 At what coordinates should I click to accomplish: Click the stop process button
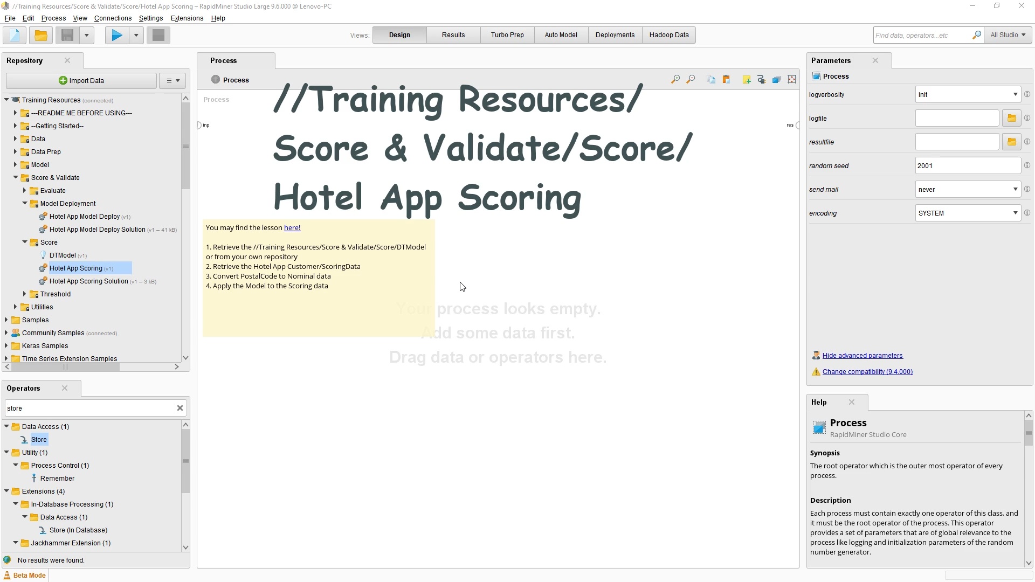point(158,36)
